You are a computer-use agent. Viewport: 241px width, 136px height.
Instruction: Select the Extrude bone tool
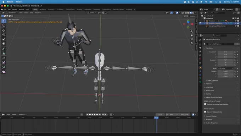[4, 67]
